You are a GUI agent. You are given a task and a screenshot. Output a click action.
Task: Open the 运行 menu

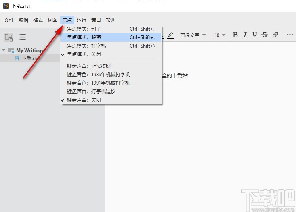(82, 20)
